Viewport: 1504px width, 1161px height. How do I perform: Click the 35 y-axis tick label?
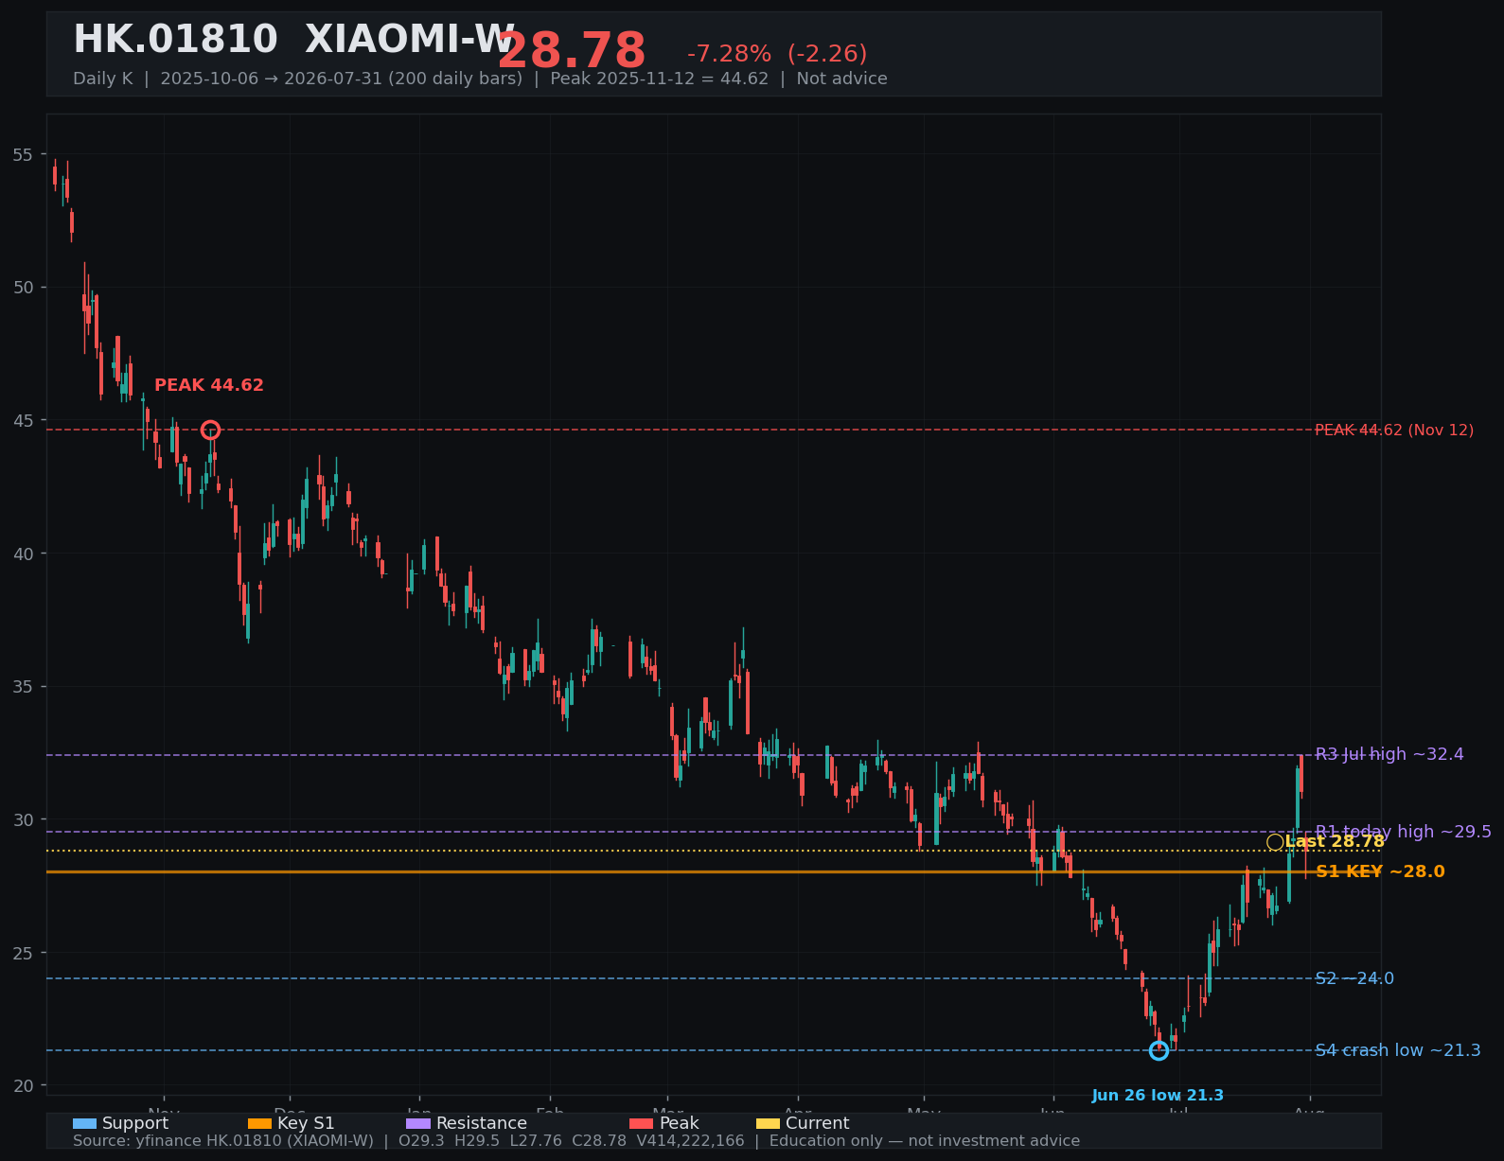(23, 686)
